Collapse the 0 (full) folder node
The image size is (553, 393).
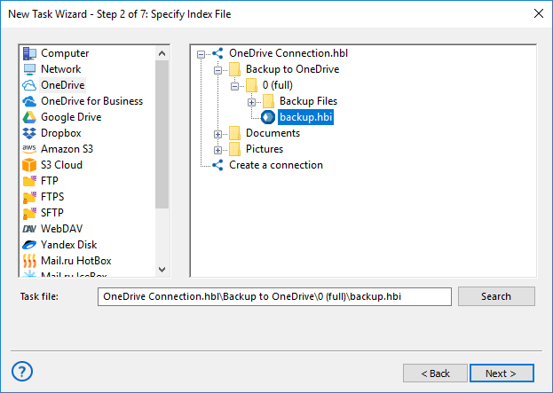[x=235, y=86]
